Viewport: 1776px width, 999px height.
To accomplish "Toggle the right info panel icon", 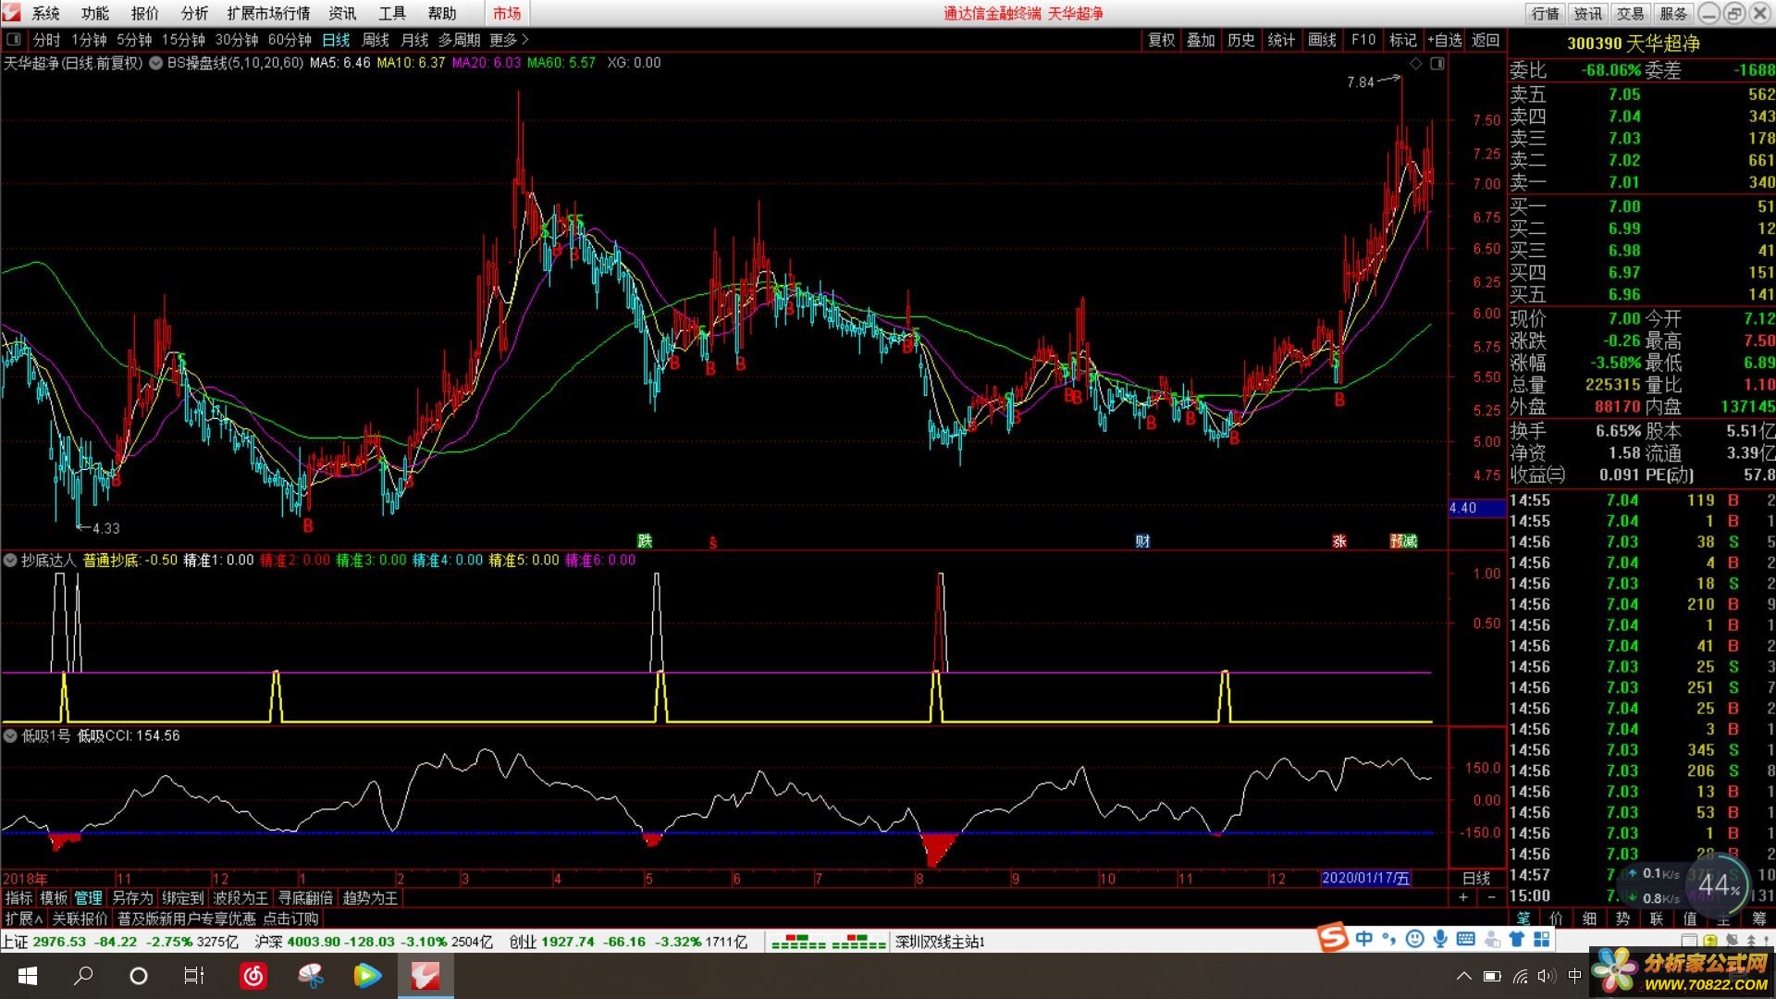I will (x=1437, y=63).
